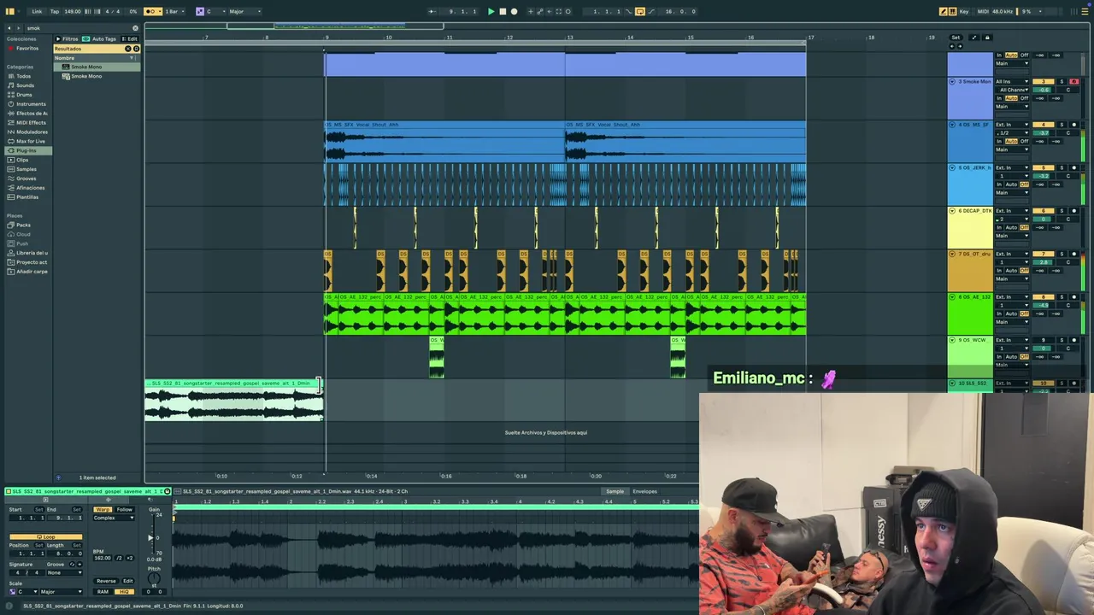Open the All Ins input dropdown
Image resolution: width=1094 pixels, height=615 pixels.
(x=1012, y=81)
